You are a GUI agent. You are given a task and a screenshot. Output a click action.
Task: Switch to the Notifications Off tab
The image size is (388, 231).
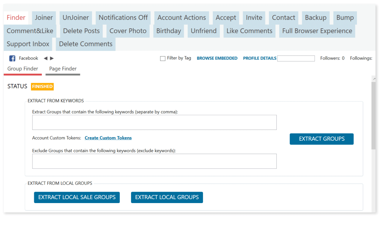point(123,18)
